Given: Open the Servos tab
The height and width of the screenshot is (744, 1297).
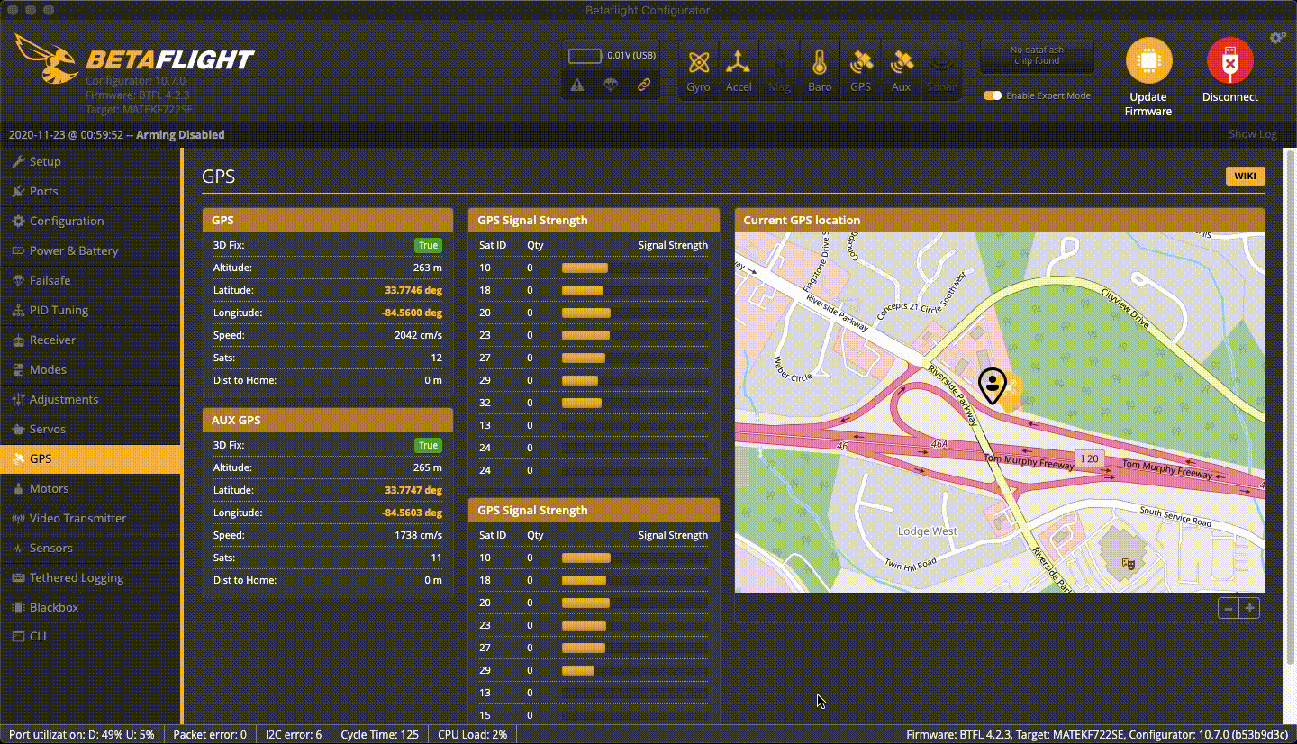Looking at the screenshot, I should 90,429.
